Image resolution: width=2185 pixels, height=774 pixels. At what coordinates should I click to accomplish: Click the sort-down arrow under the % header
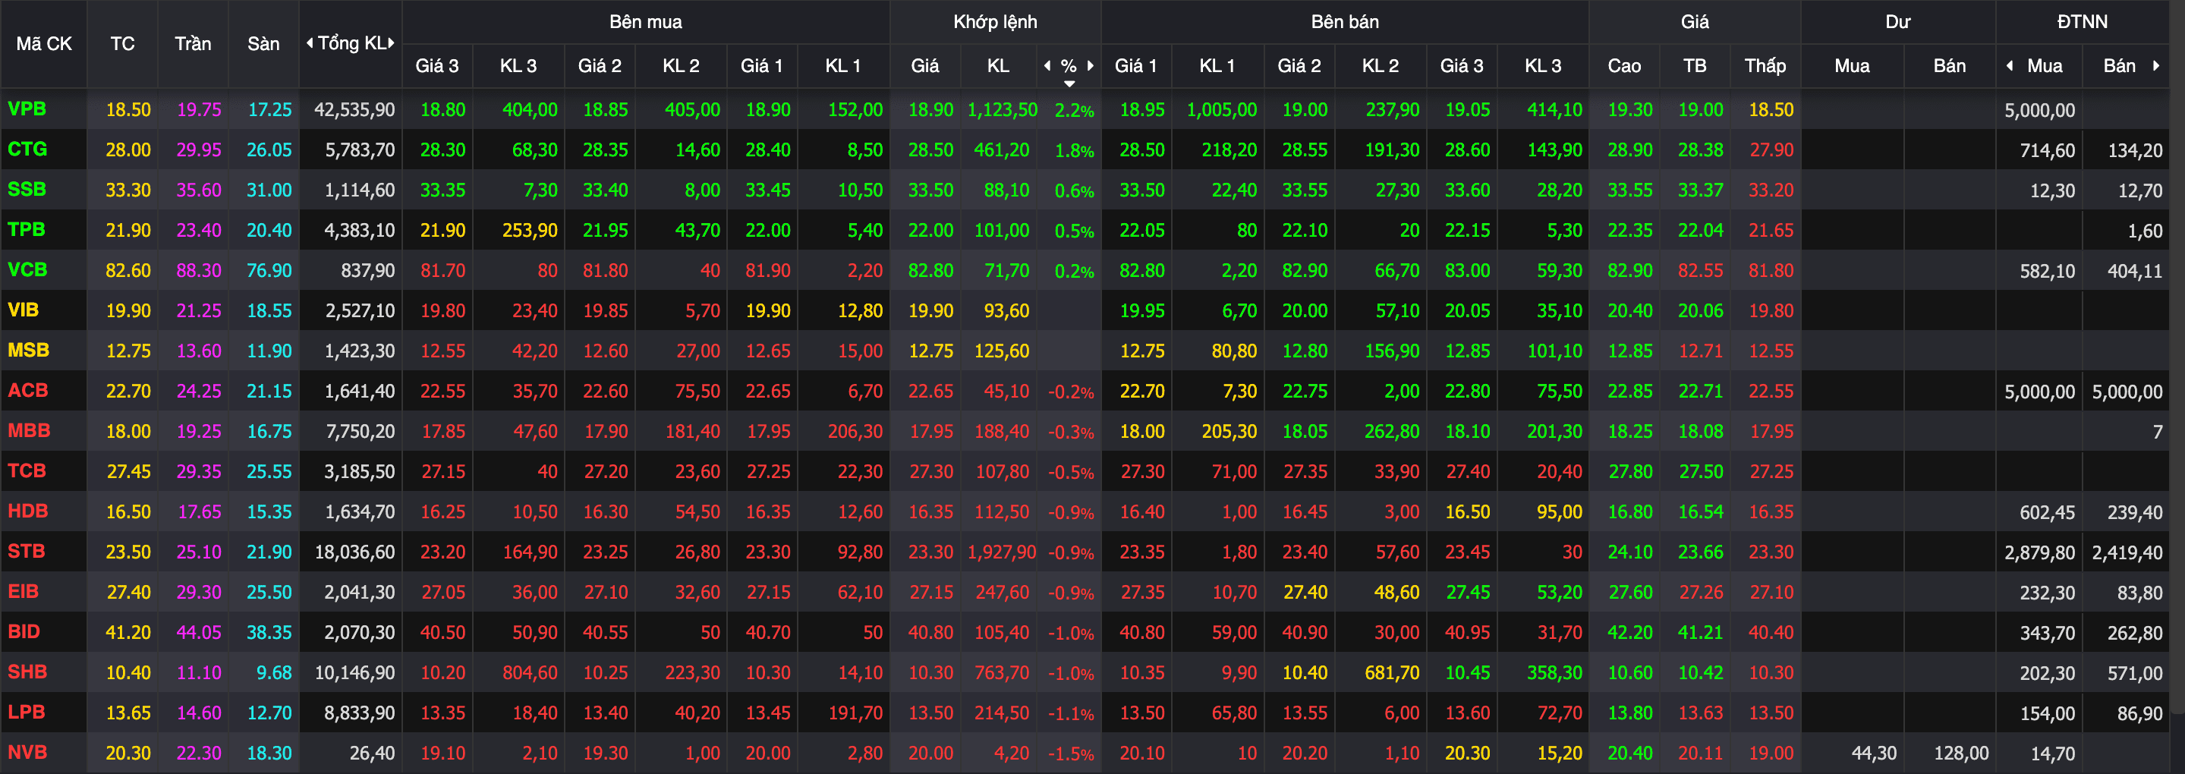click(x=1069, y=83)
